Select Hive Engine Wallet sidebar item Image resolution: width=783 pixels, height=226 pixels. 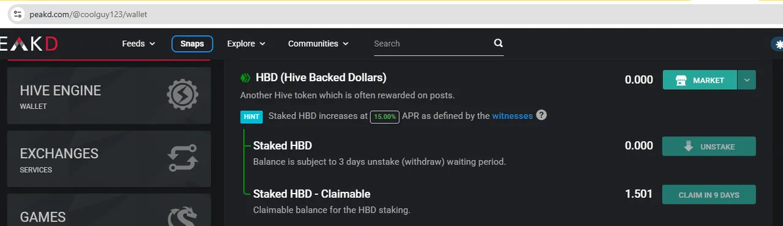pos(109,95)
